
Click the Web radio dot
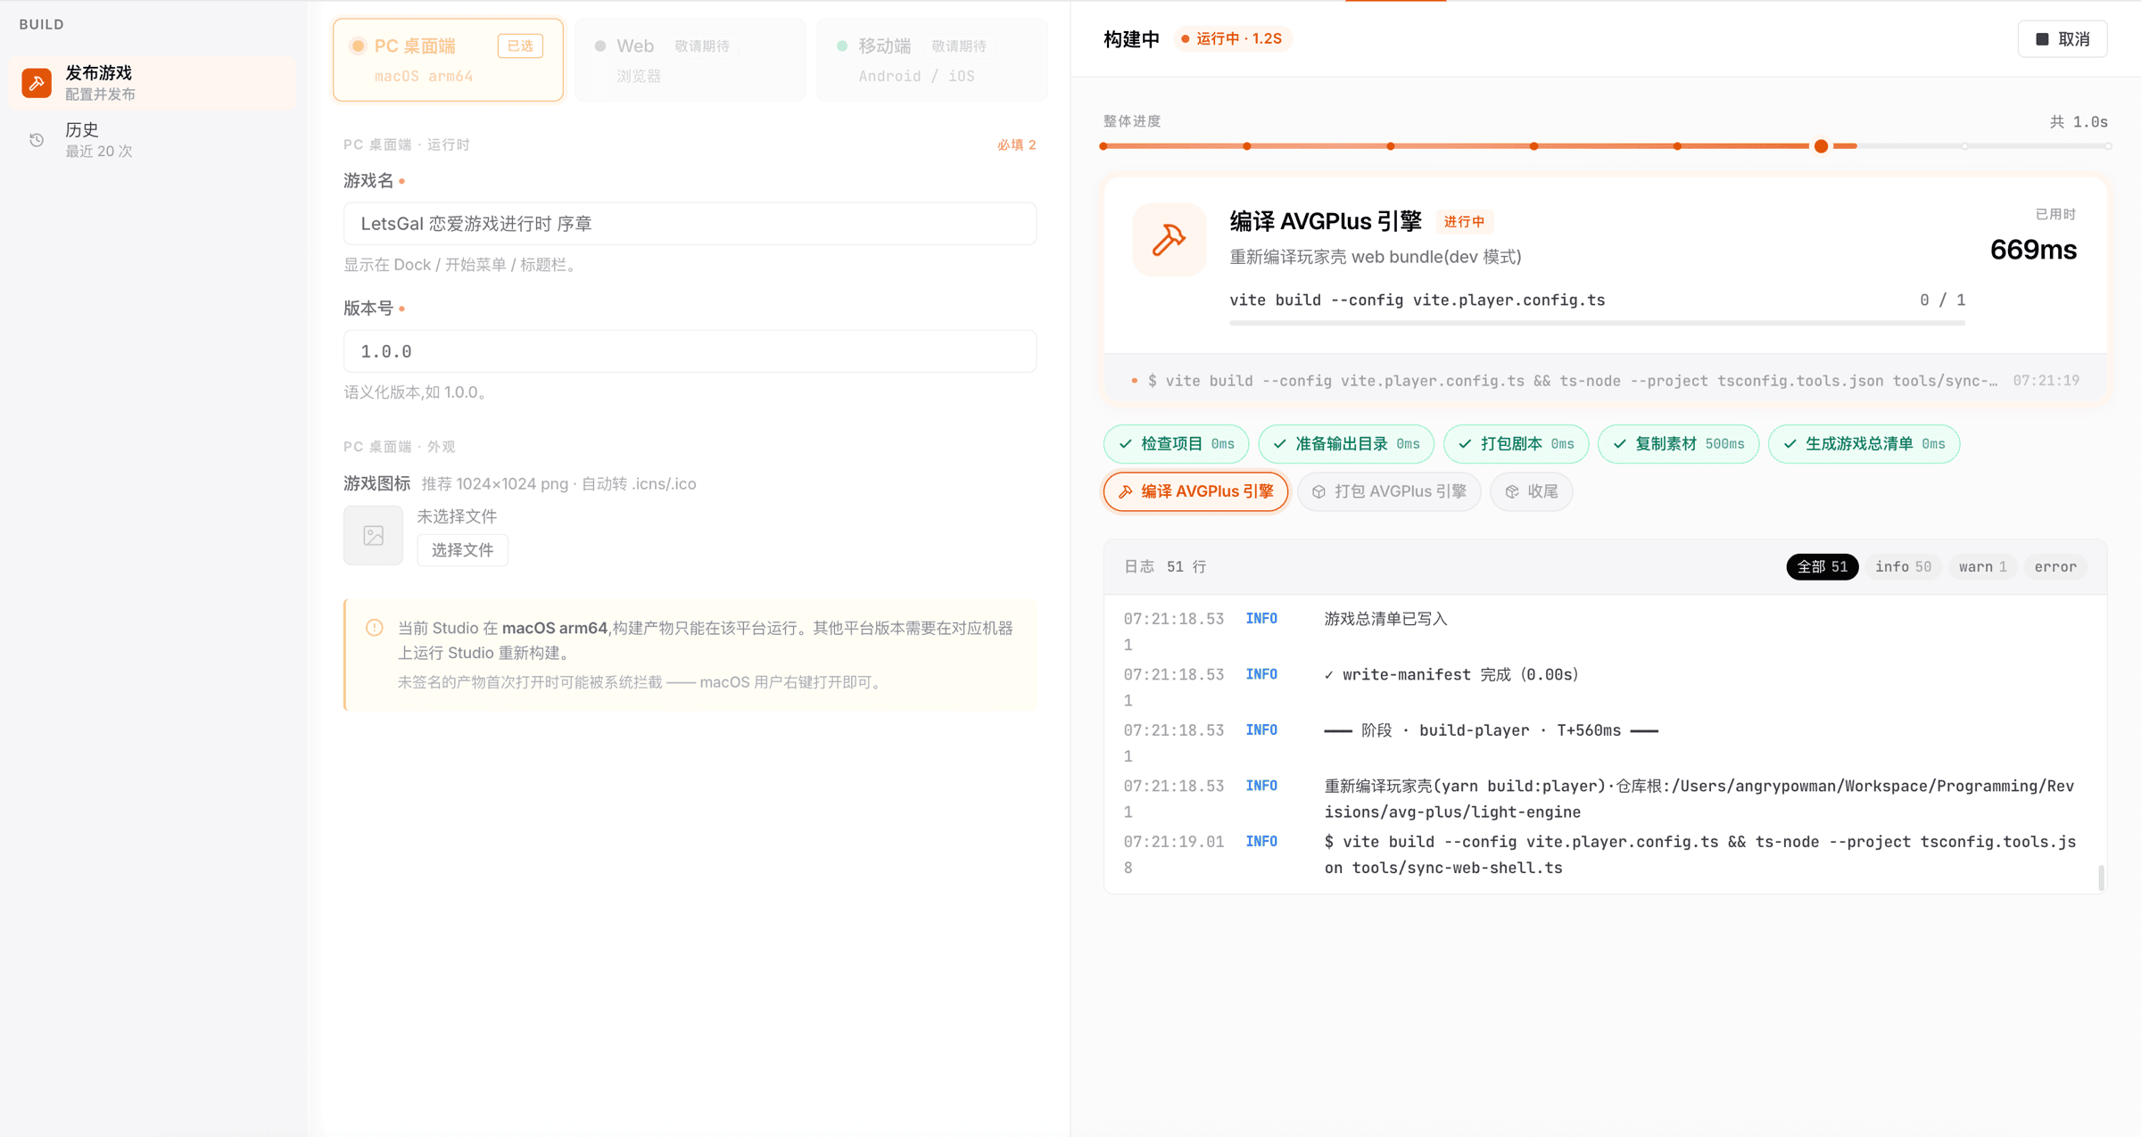tap(600, 45)
